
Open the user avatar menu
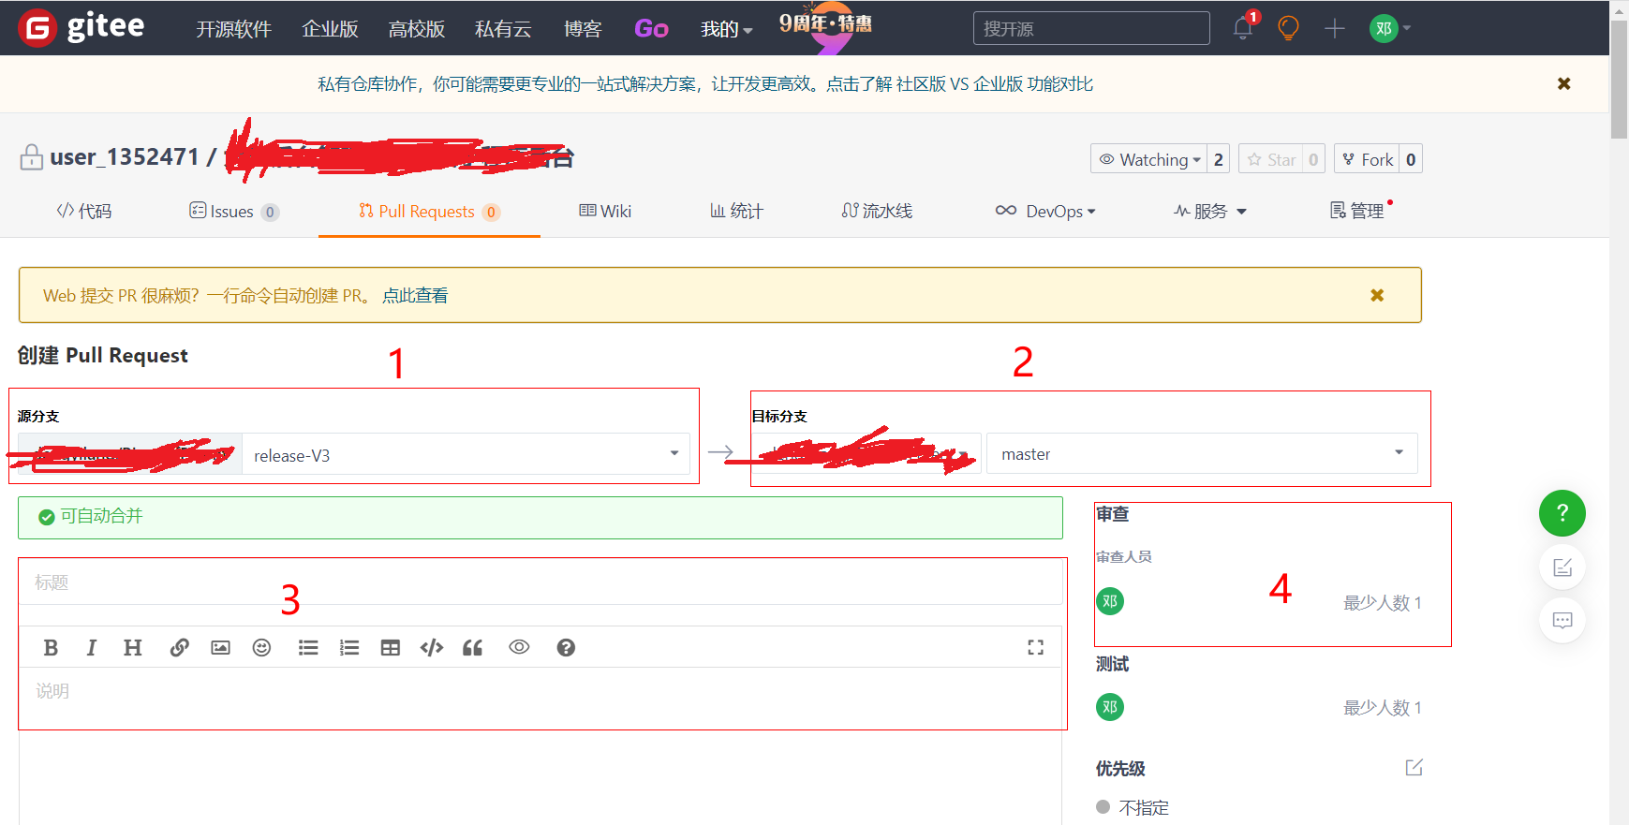point(1390,28)
